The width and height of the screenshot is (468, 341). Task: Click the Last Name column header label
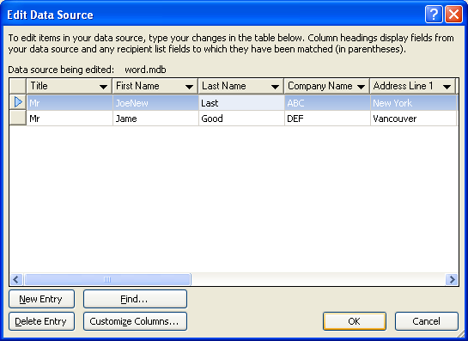click(x=224, y=86)
